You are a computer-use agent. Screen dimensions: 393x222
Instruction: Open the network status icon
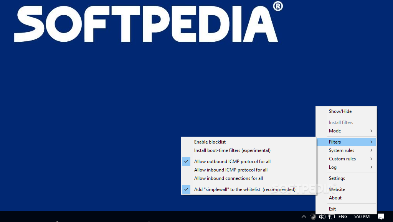[x=332, y=217]
